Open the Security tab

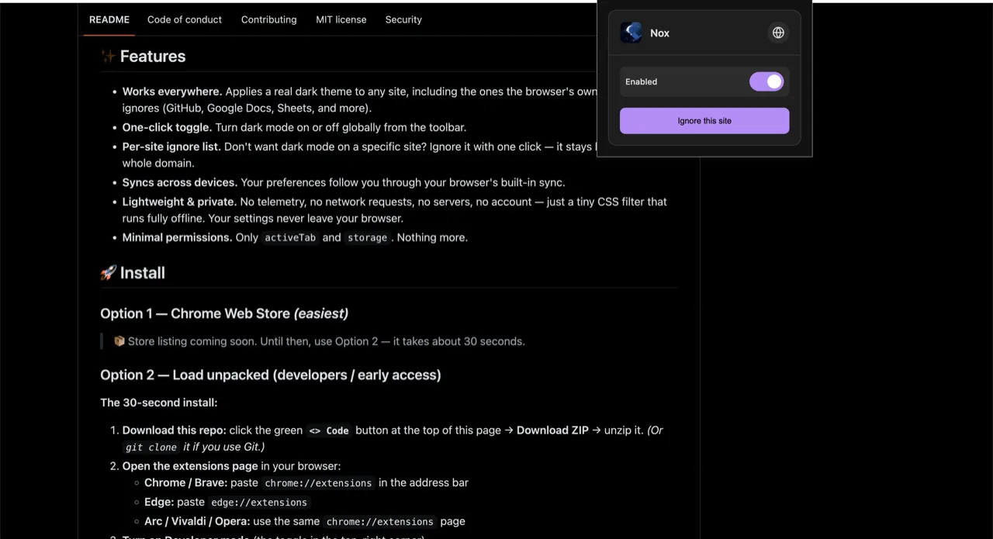(x=403, y=19)
